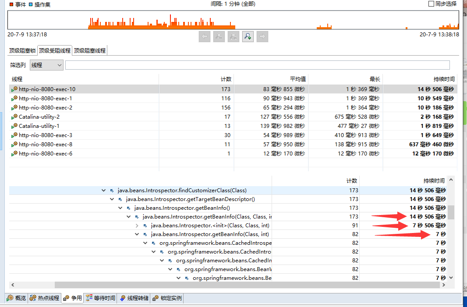Click stack frame icon of getTargetBeanDescriptor()
Viewport: 467px width, 307px height.
(120, 199)
